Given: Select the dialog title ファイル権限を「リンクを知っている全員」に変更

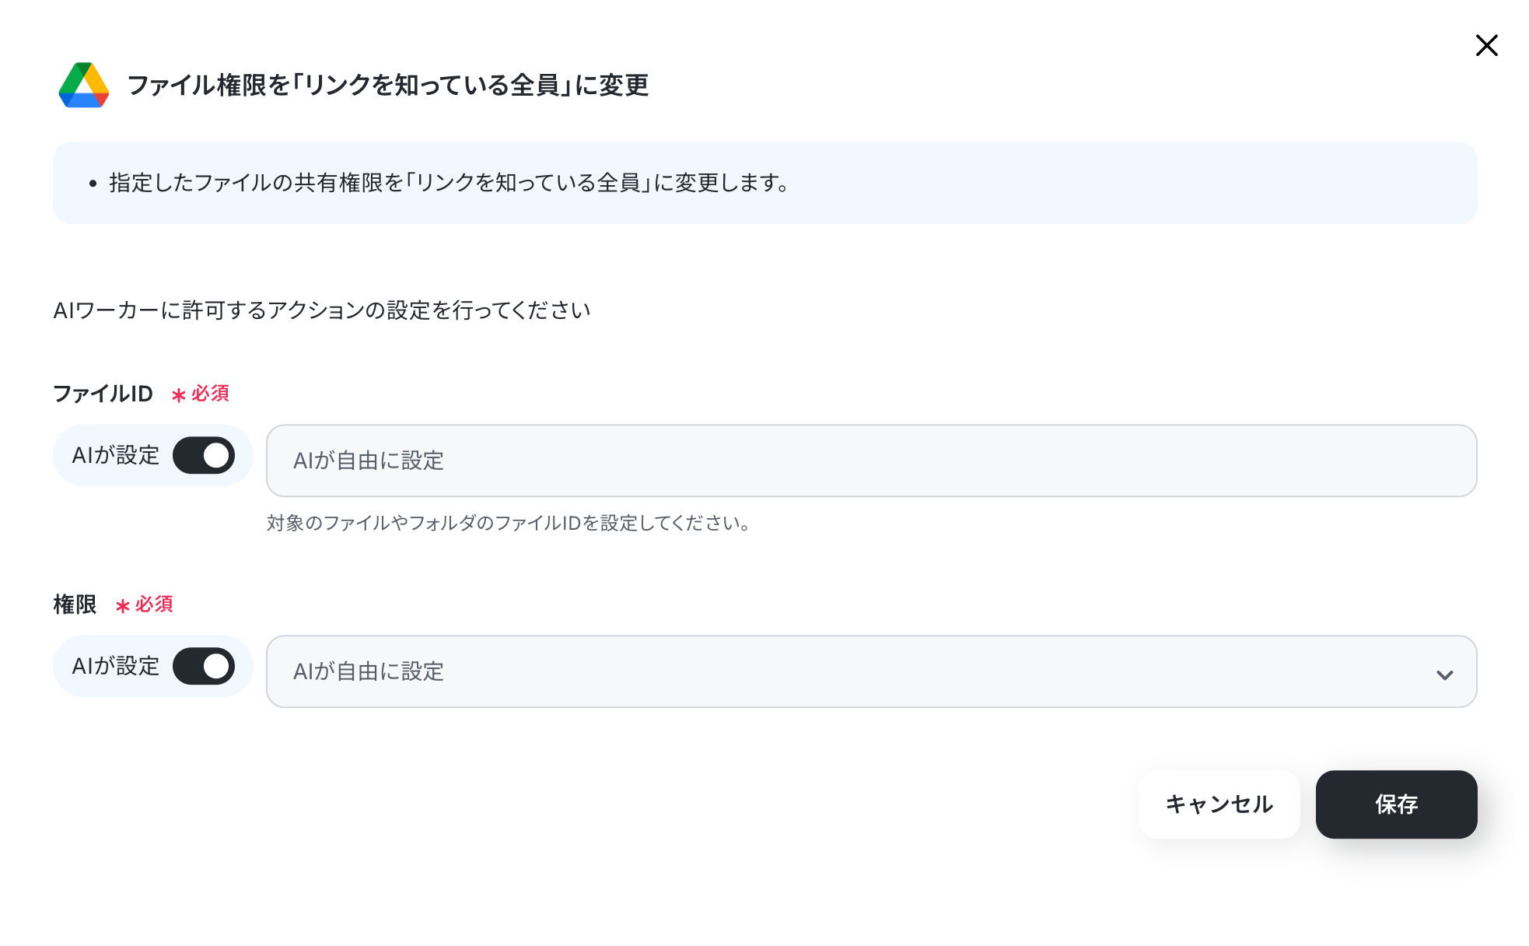Looking at the screenshot, I should pyautogui.click(x=387, y=85).
